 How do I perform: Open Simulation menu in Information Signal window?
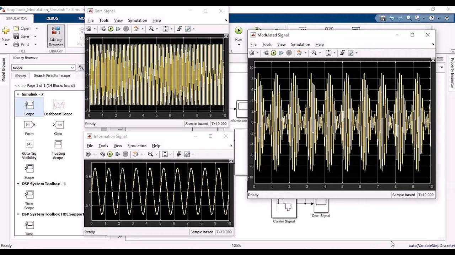[x=137, y=146]
